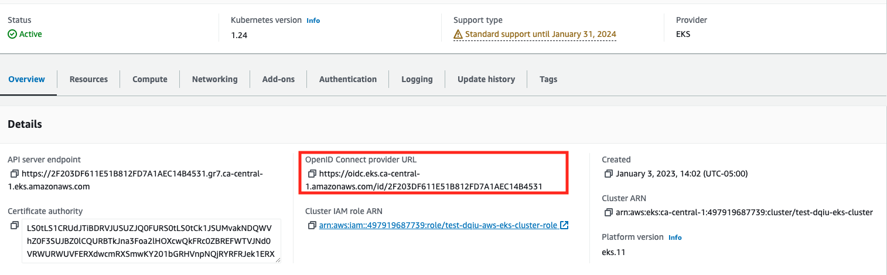Open the Authentication tab
This screenshot has width=887, height=275.
348,79
